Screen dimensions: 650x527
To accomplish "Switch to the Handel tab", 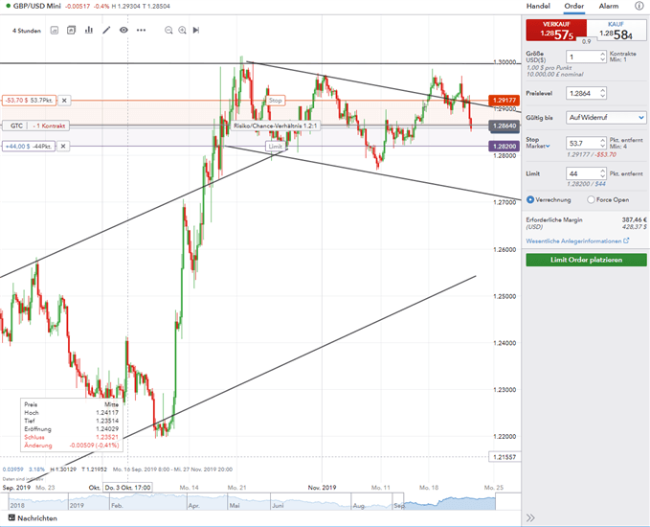I will point(538,6).
